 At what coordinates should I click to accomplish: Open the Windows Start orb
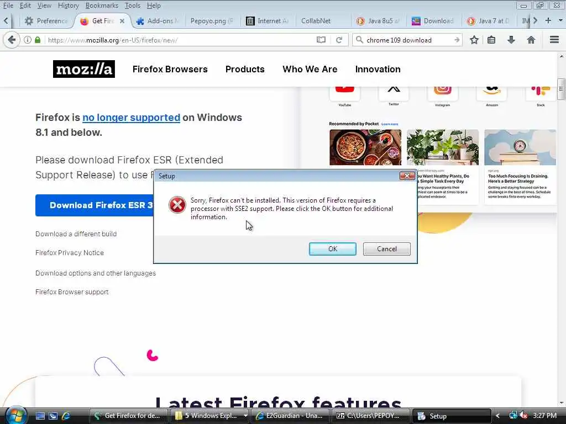15,415
